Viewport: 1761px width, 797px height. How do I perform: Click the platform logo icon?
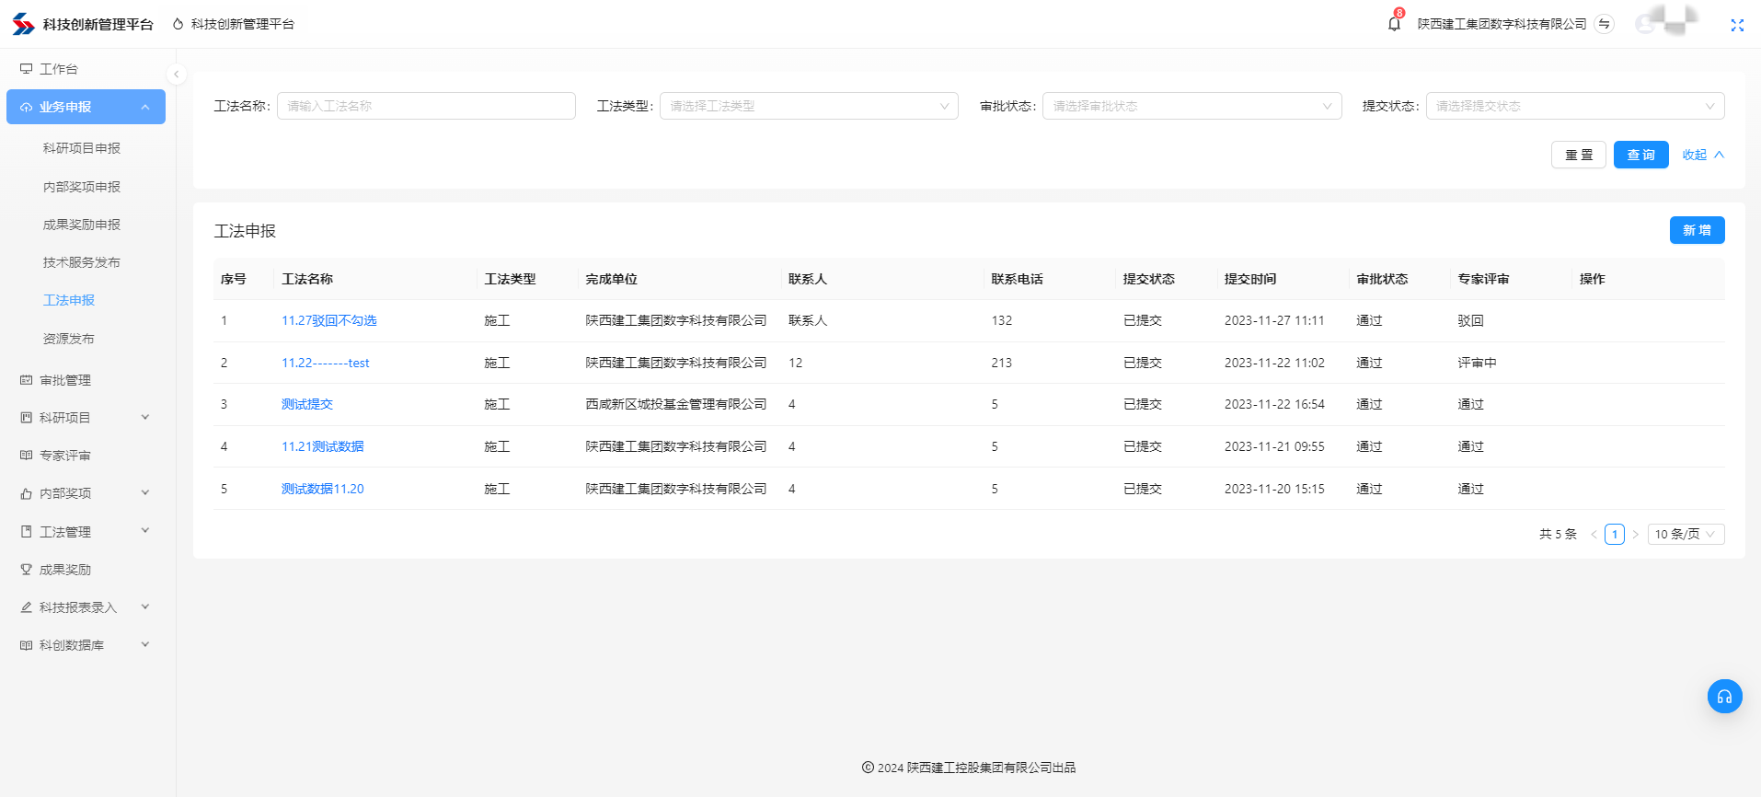23,24
